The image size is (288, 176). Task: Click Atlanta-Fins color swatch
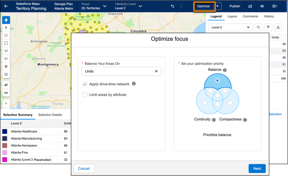tap(5, 153)
